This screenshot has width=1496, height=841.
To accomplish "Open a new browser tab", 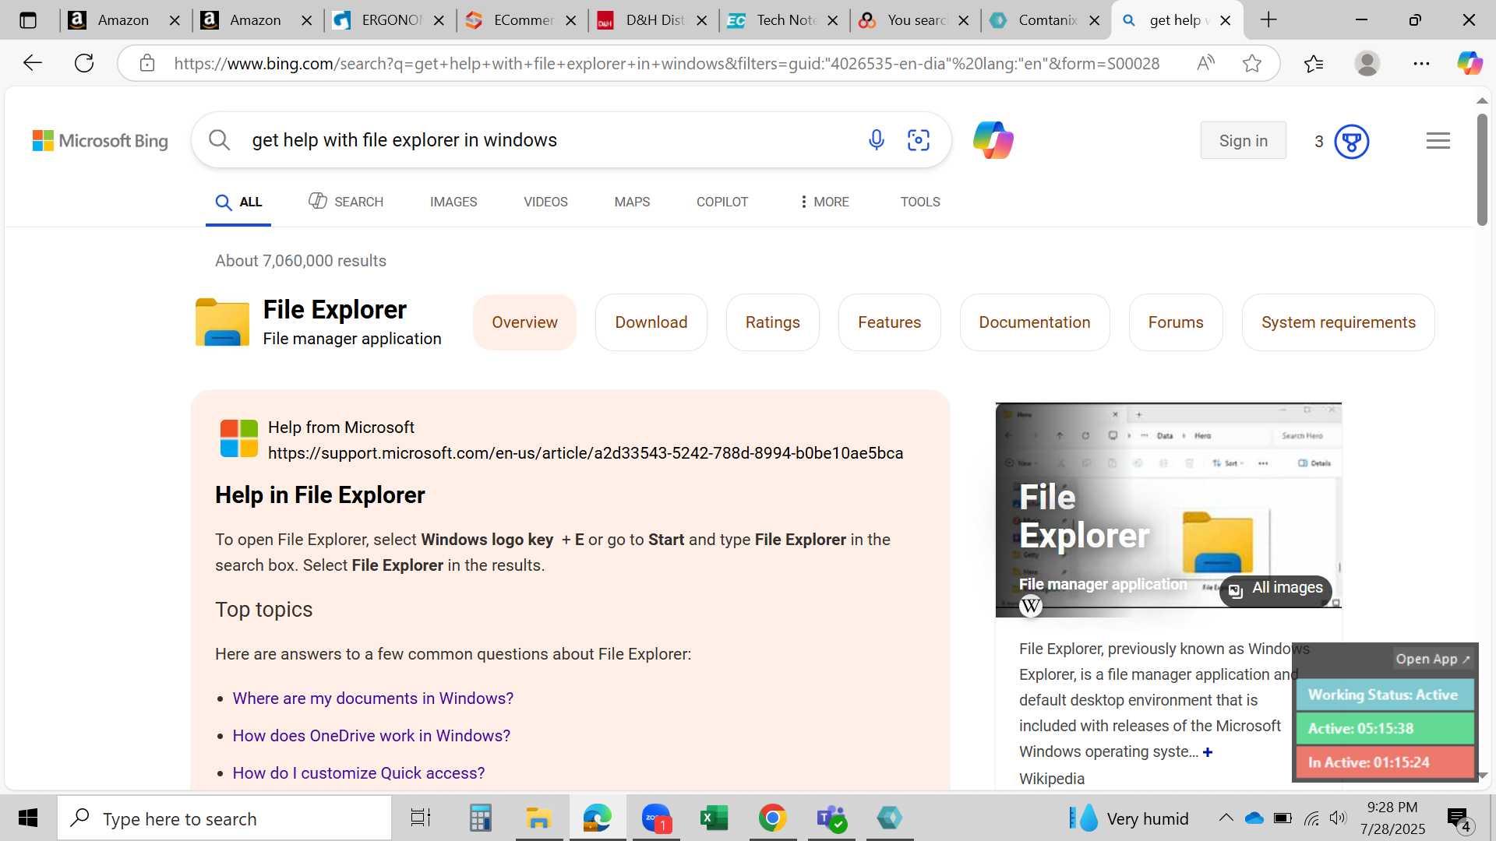I will pyautogui.click(x=1268, y=20).
